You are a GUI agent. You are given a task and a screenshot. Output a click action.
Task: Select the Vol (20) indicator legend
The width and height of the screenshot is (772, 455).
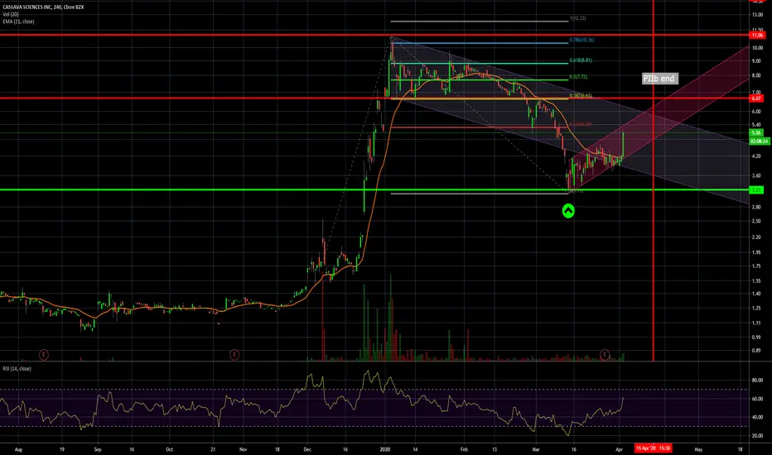10,14
